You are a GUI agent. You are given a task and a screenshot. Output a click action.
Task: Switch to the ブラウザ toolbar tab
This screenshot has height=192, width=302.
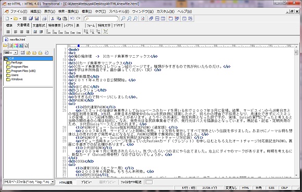pos(119,25)
